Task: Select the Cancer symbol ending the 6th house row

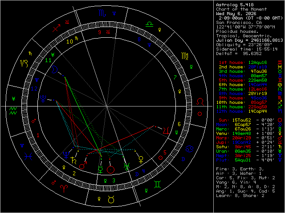Action: pos(280,85)
